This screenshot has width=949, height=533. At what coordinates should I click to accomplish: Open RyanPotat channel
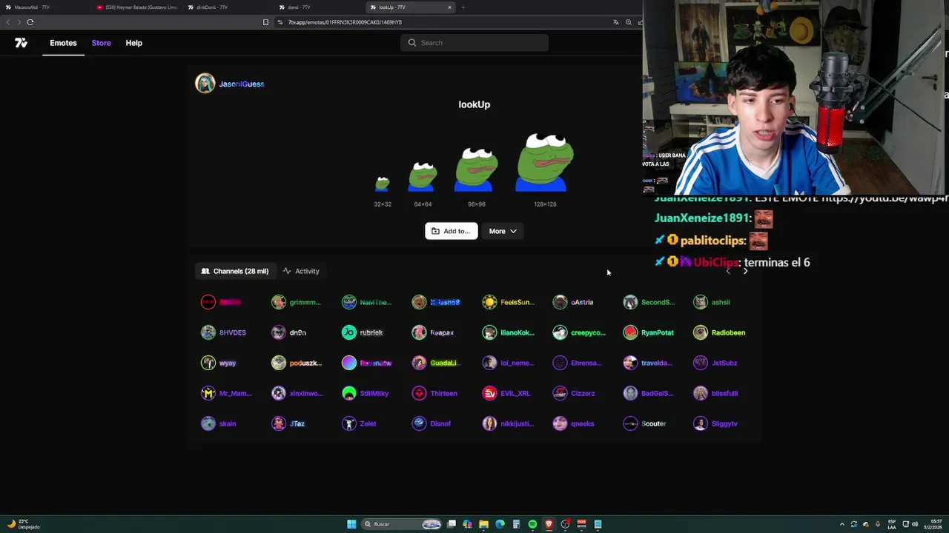649,332
